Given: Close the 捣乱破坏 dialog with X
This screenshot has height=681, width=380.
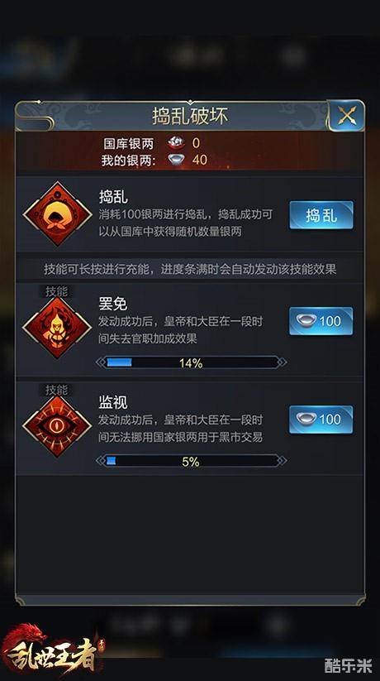Looking at the screenshot, I should coord(347,116).
